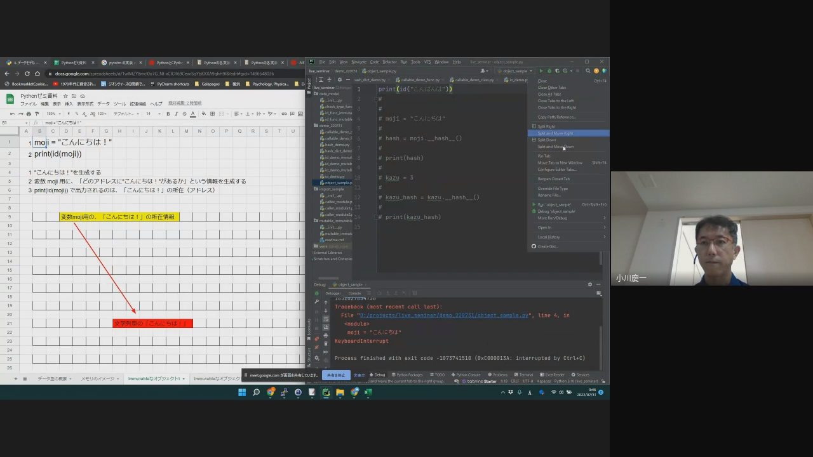Select 'Split and Move Right' menu entry
813x457 pixels.
[555, 133]
